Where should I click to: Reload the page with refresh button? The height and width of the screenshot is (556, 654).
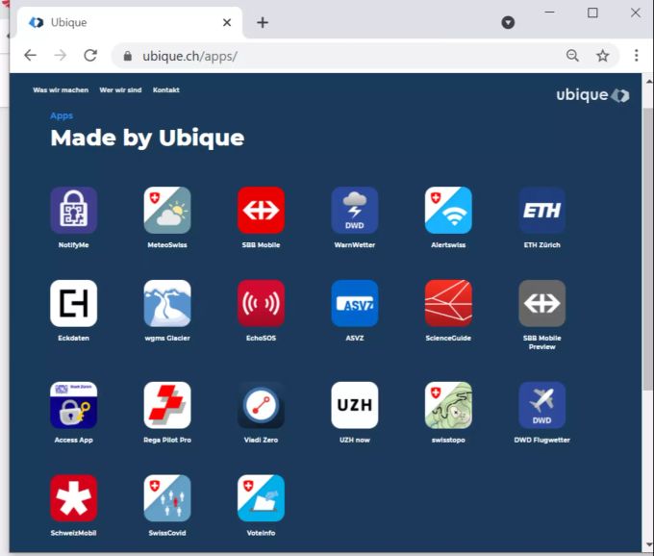coord(90,56)
